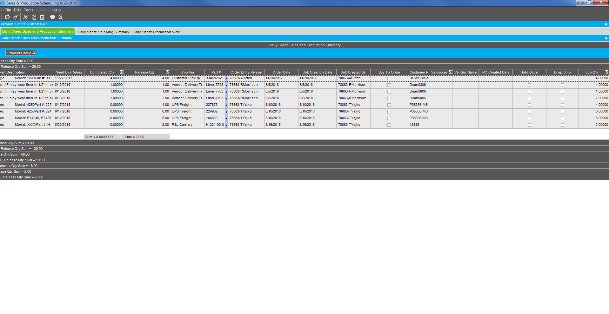The width and height of the screenshot is (609, 314).
Task: Sort by the Order Date column header
Action: click(x=281, y=72)
